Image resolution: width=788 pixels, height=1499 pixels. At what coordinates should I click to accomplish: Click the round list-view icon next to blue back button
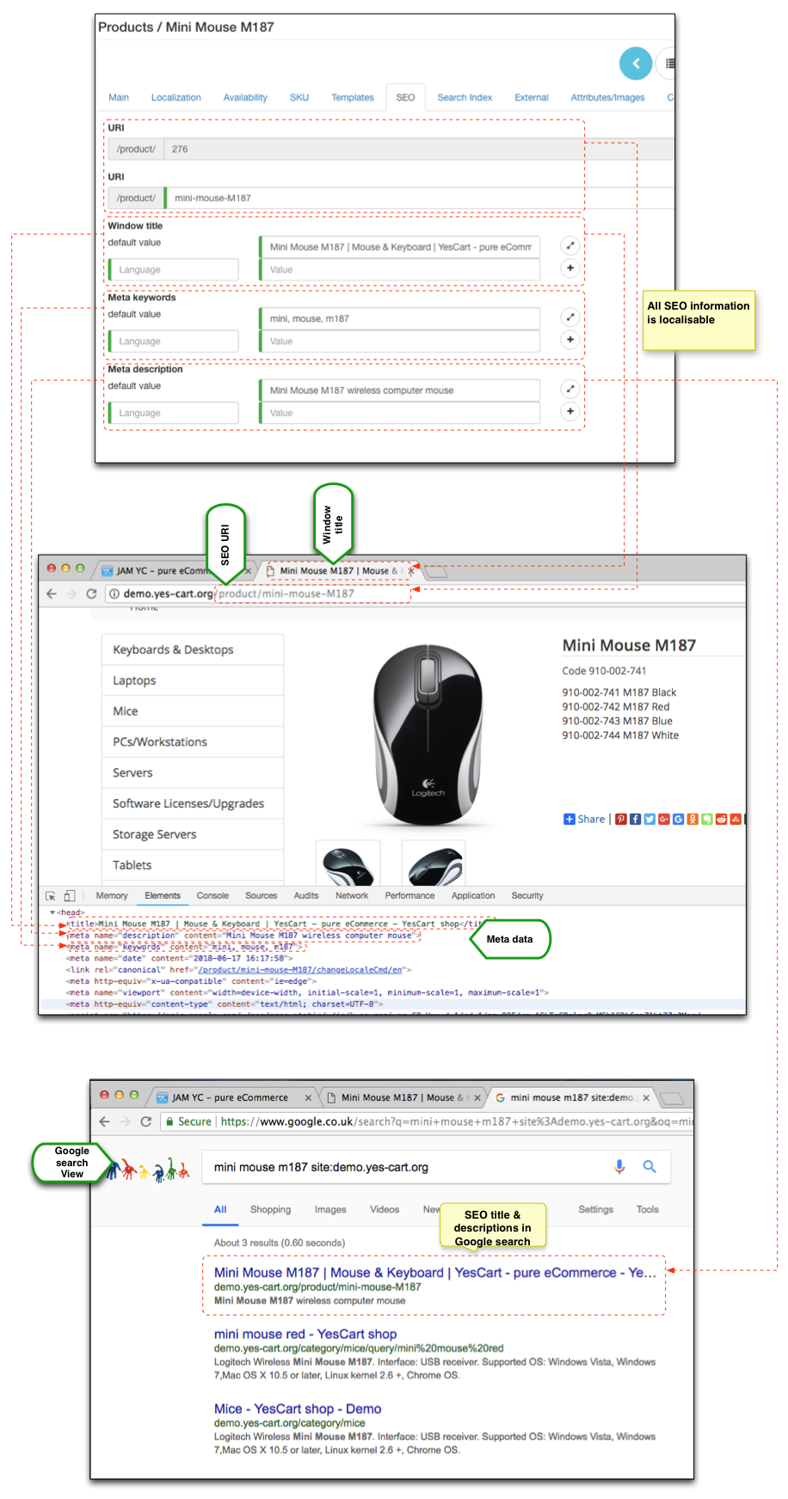pos(667,63)
